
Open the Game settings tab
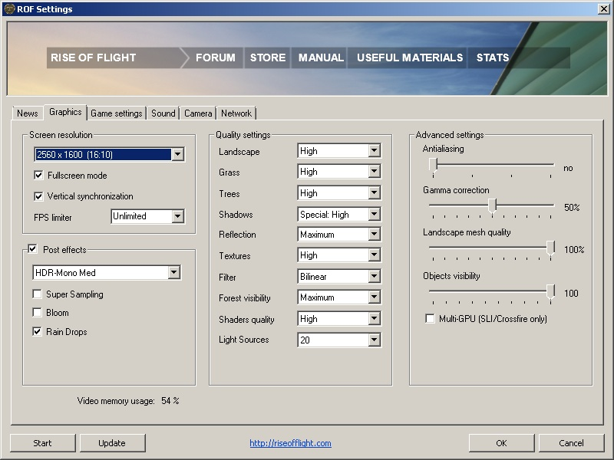[x=117, y=113]
